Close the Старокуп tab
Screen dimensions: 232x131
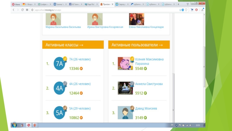[x=128, y=4]
